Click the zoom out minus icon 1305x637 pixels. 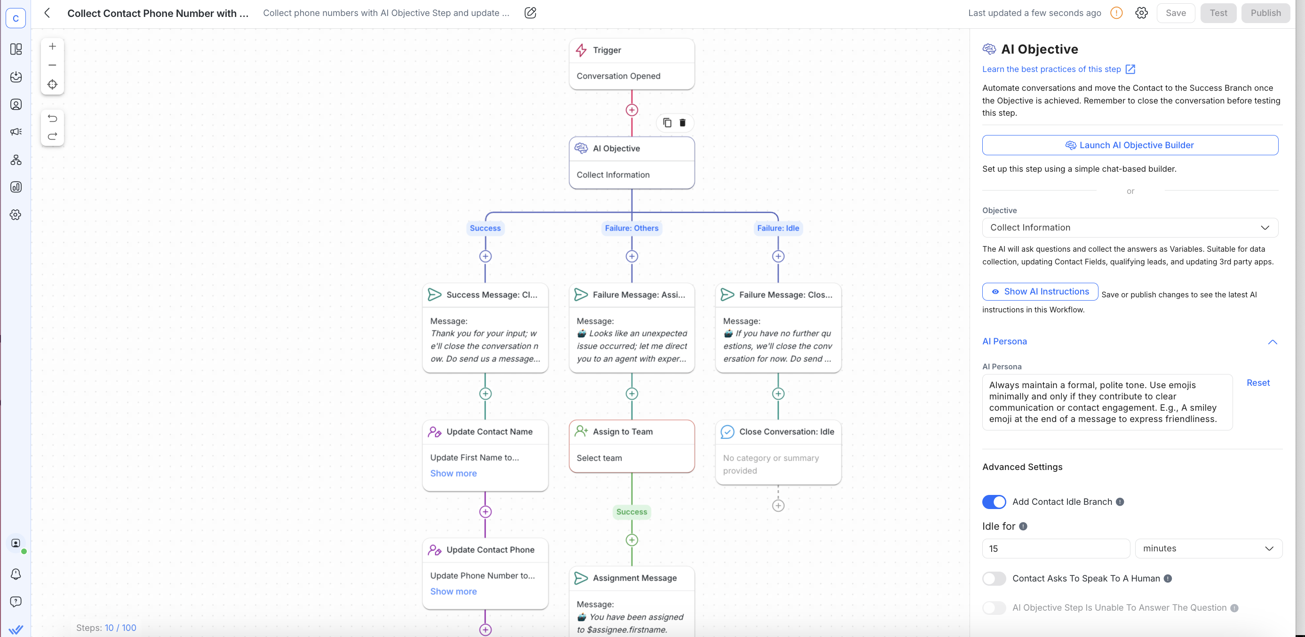(52, 65)
